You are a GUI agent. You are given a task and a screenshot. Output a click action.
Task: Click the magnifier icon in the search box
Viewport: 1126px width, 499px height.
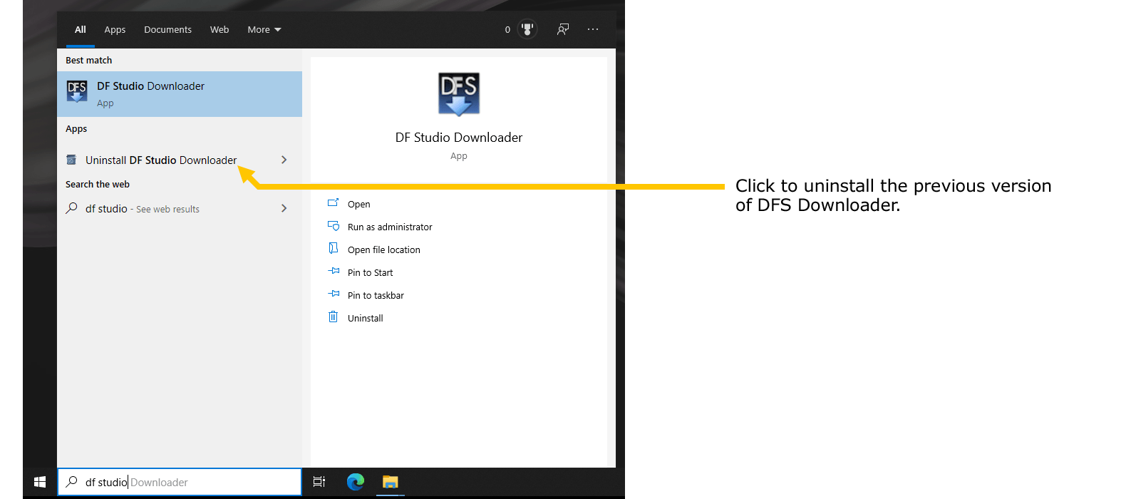click(71, 482)
